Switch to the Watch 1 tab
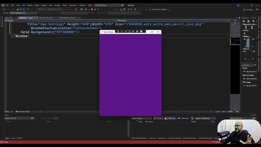 point(20,138)
